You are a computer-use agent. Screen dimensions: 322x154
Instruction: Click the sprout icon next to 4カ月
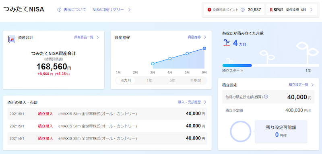click(x=226, y=43)
